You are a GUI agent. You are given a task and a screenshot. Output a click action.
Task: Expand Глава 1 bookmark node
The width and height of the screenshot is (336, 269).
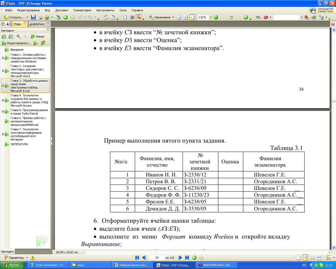click(x=3, y=58)
